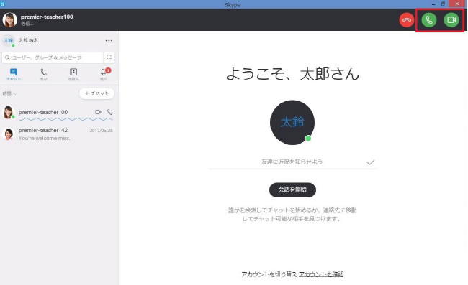Click the search field for users and groups
The width and height of the screenshot is (468, 285).
coord(53,57)
